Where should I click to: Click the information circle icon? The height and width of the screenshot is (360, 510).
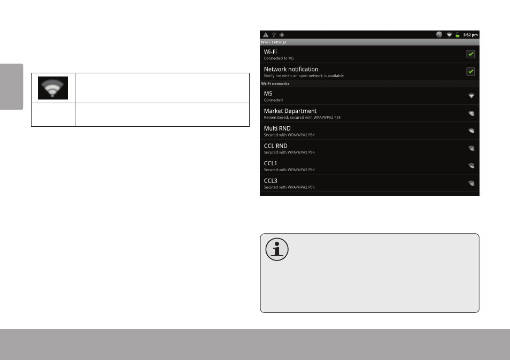pos(277,249)
